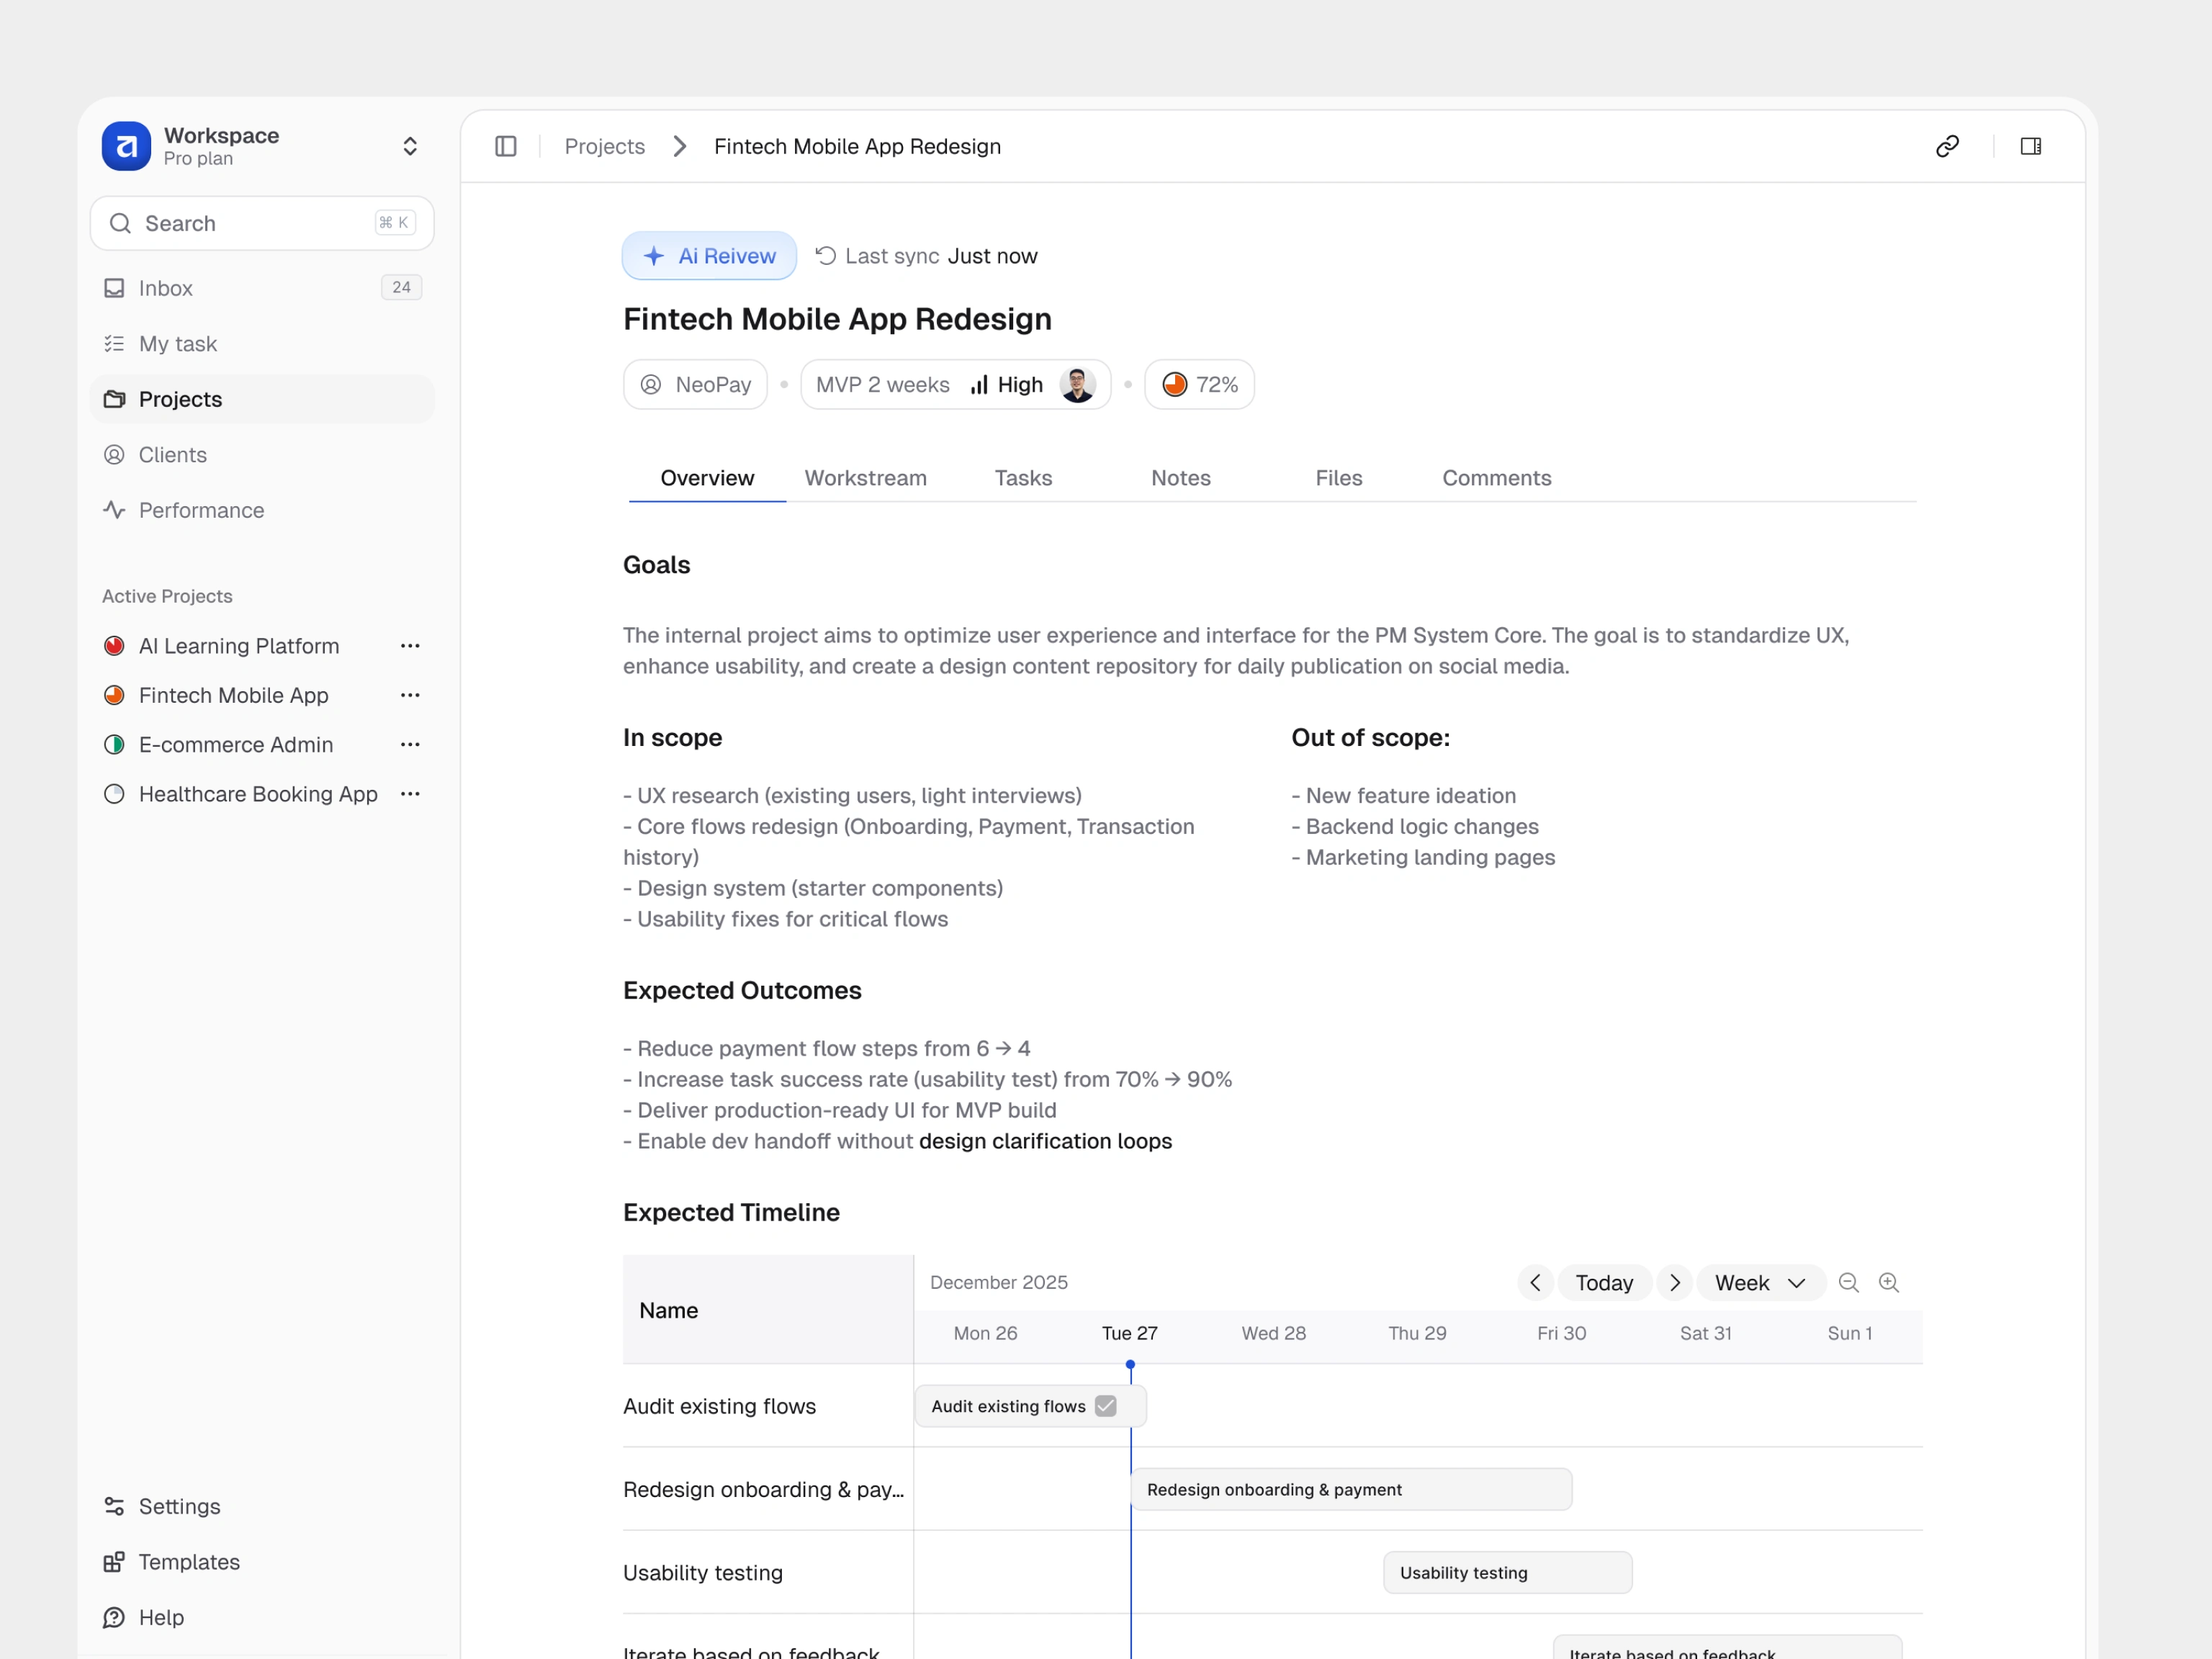Toggle the left sidebar panel icon
Image resolution: width=2212 pixels, height=1659 pixels.
506,147
